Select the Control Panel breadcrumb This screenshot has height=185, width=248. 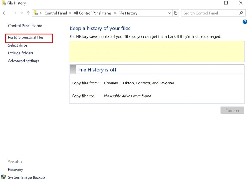(x=55, y=13)
